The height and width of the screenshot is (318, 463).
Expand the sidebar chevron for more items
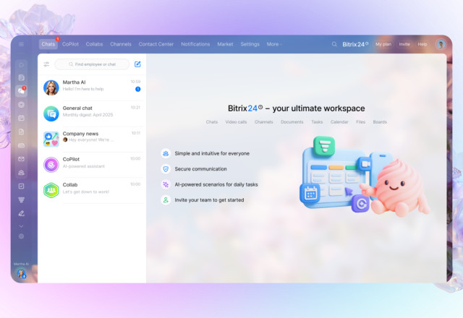[x=21, y=225]
